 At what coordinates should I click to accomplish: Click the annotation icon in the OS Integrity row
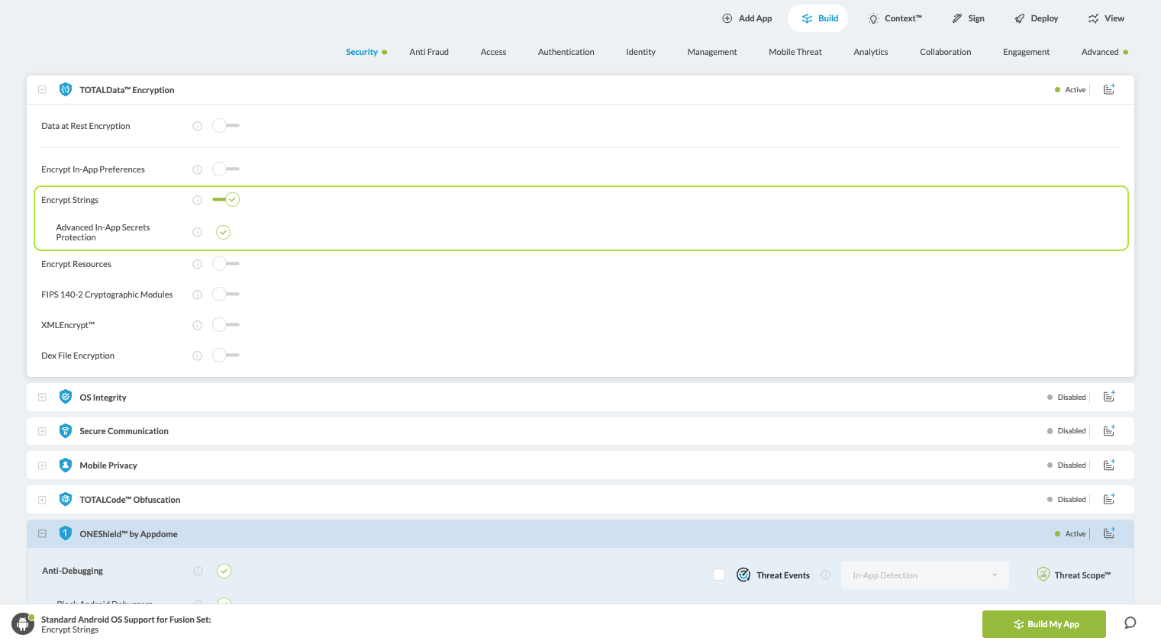click(x=1109, y=397)
